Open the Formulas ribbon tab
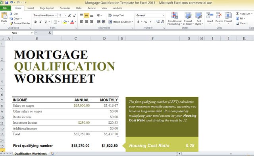 click(65, 8)
